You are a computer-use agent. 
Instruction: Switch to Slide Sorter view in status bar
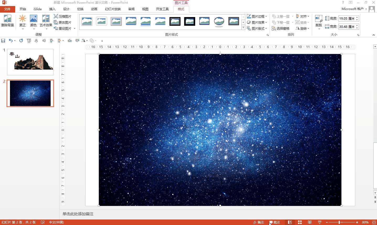click(300, 222)
